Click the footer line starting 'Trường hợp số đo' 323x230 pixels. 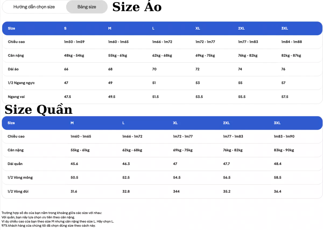click(x=52, y=213)
